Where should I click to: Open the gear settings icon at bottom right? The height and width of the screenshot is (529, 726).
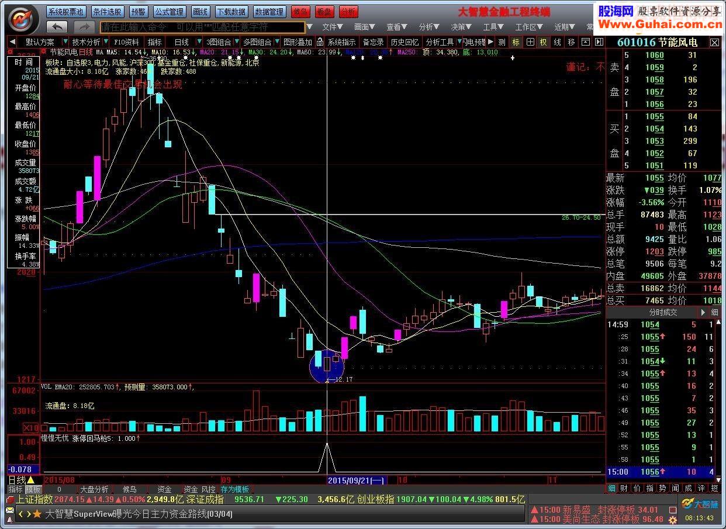click(x=673, y=519)
